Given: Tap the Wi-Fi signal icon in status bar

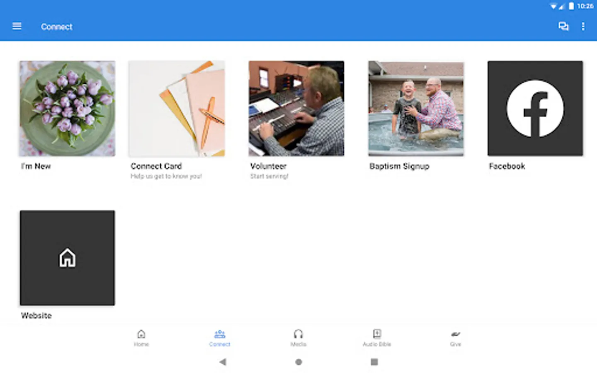Looking at the screenshot, I should (x=553, y=6).
